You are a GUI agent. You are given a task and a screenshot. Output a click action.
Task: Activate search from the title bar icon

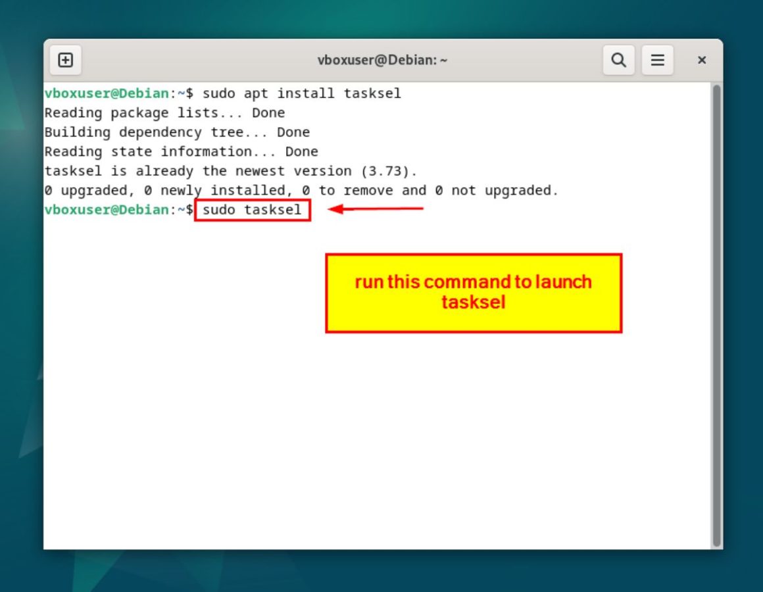pos(618,59)
